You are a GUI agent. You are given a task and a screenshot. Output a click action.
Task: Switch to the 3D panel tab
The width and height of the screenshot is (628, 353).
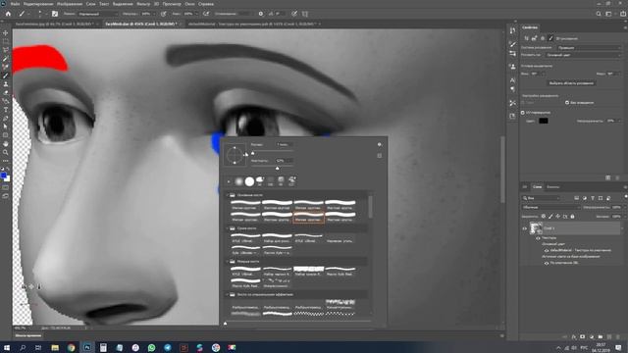click(525, 187)
